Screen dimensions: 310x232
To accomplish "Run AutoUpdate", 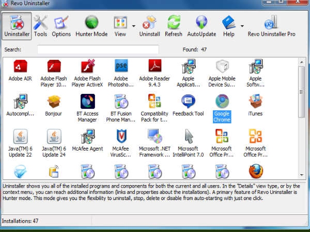I will click(202, 26).
